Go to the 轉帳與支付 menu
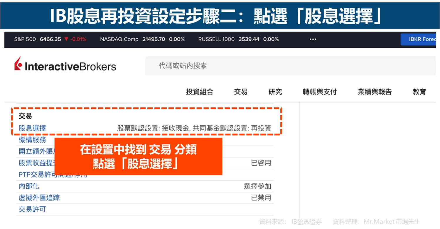The width and height of the screenshot is (440, 229). point(320,92)
